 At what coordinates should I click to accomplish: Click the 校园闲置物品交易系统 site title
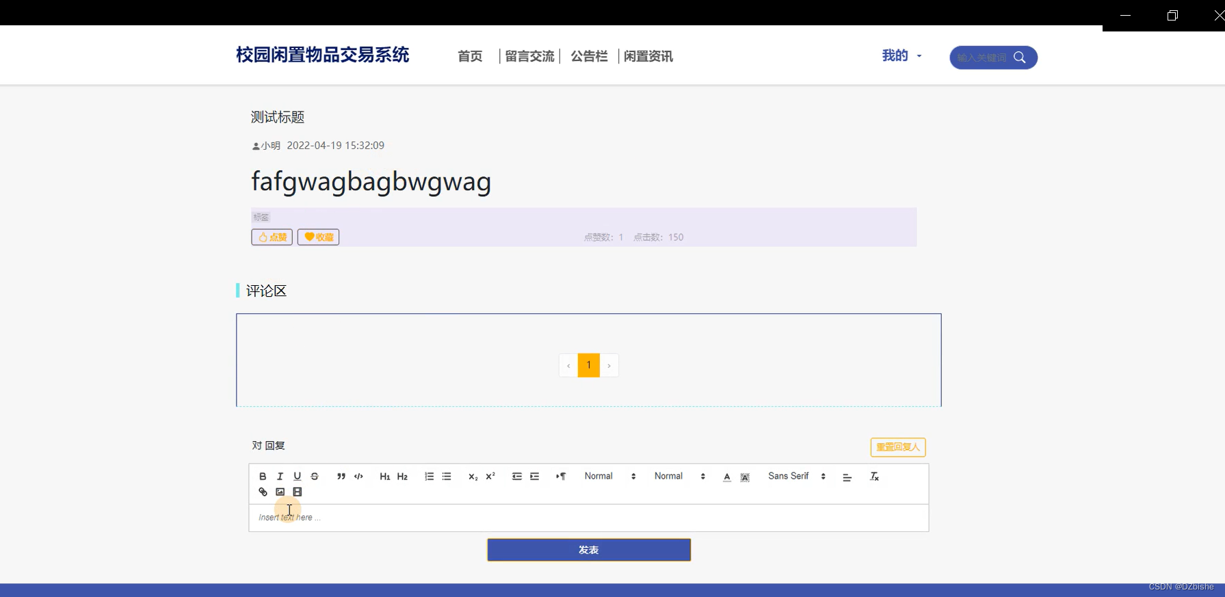pyautogui.click(x=322, y=55)
